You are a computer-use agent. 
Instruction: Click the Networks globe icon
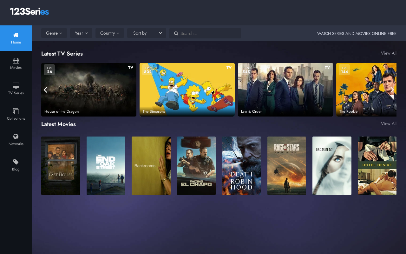(16, 137)
